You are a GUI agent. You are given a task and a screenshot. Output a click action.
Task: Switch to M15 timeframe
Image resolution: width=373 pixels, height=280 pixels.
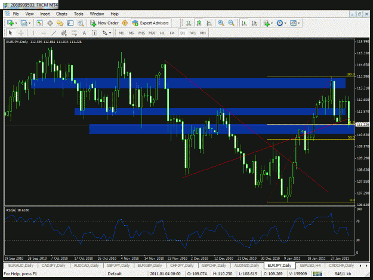click(x=141, y=33)
